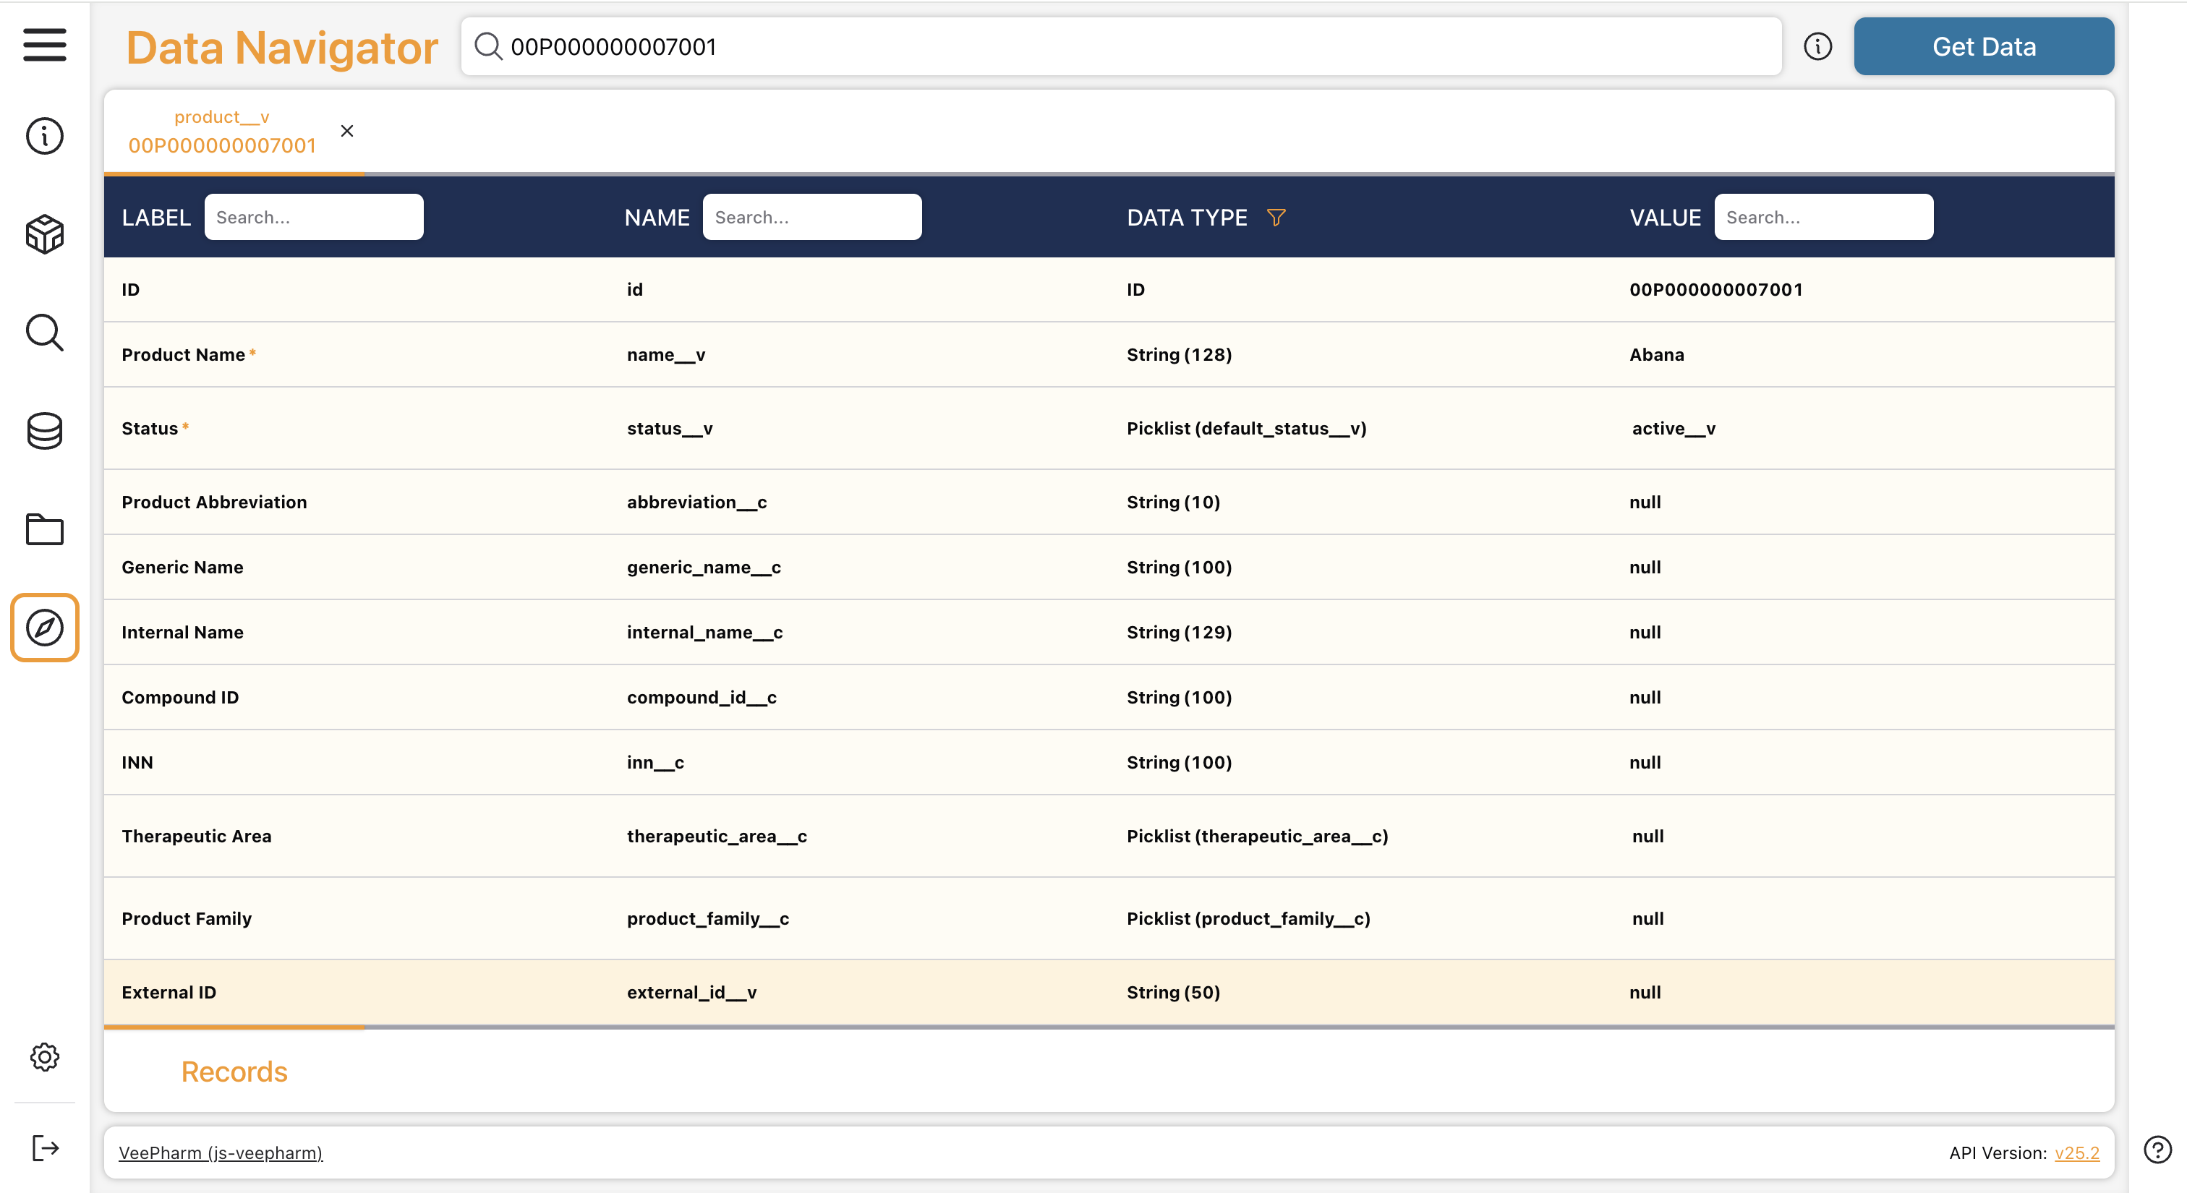Open the cube component icon in sidebar
The image size is (2187, 1193).
tap(44, 234)
